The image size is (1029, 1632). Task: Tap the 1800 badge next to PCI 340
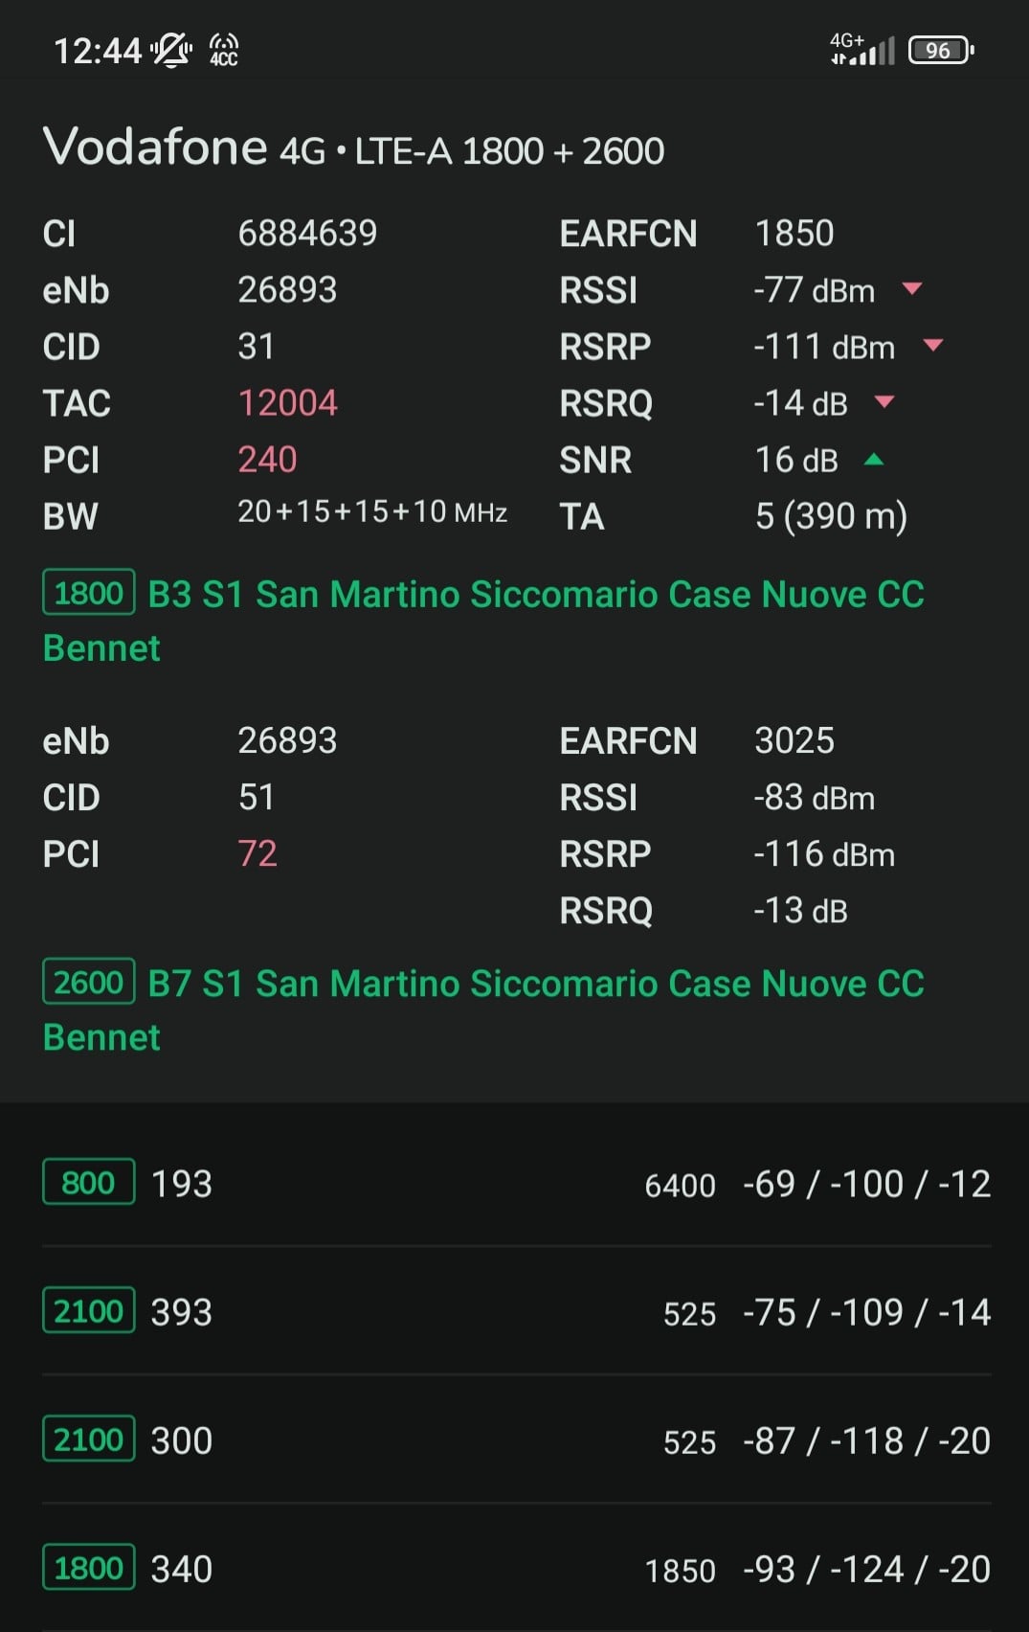pyautogui.click(x=88, y=1568)
